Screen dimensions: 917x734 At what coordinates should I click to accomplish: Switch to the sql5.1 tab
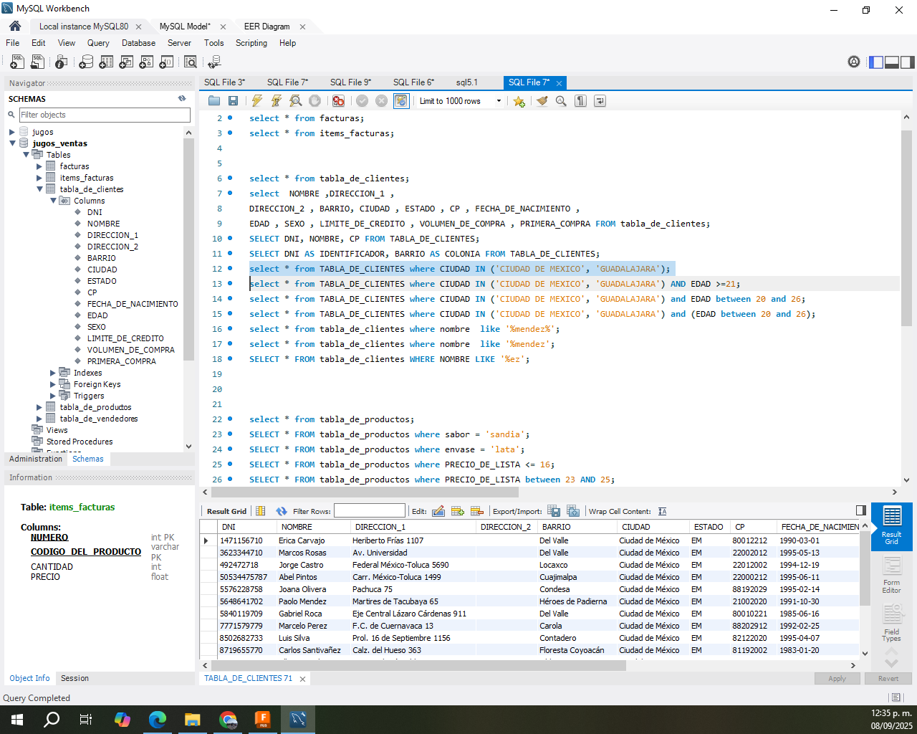(x=467, y=82)
